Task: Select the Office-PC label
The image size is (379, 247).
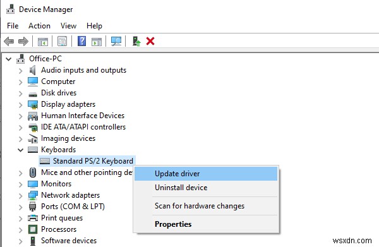Action: click(45, 59)
